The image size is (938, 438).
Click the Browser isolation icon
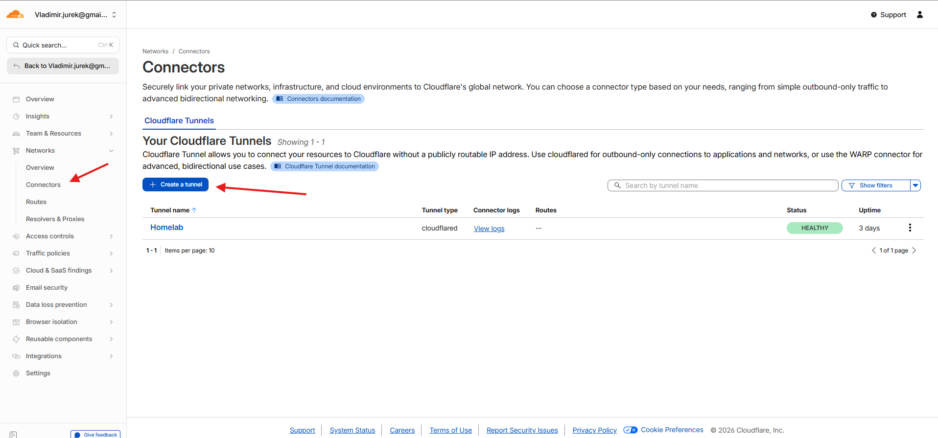[x=16, y=322]
